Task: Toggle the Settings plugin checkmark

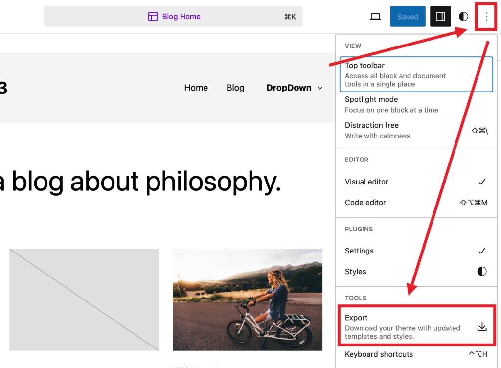Action: 481,251
